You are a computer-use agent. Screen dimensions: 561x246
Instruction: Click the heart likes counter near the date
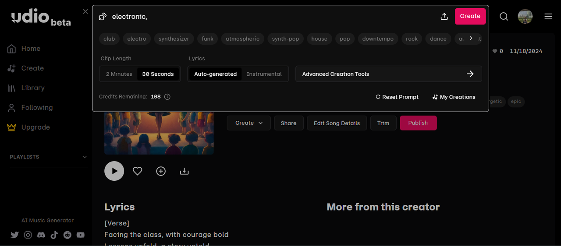point(497,51)
